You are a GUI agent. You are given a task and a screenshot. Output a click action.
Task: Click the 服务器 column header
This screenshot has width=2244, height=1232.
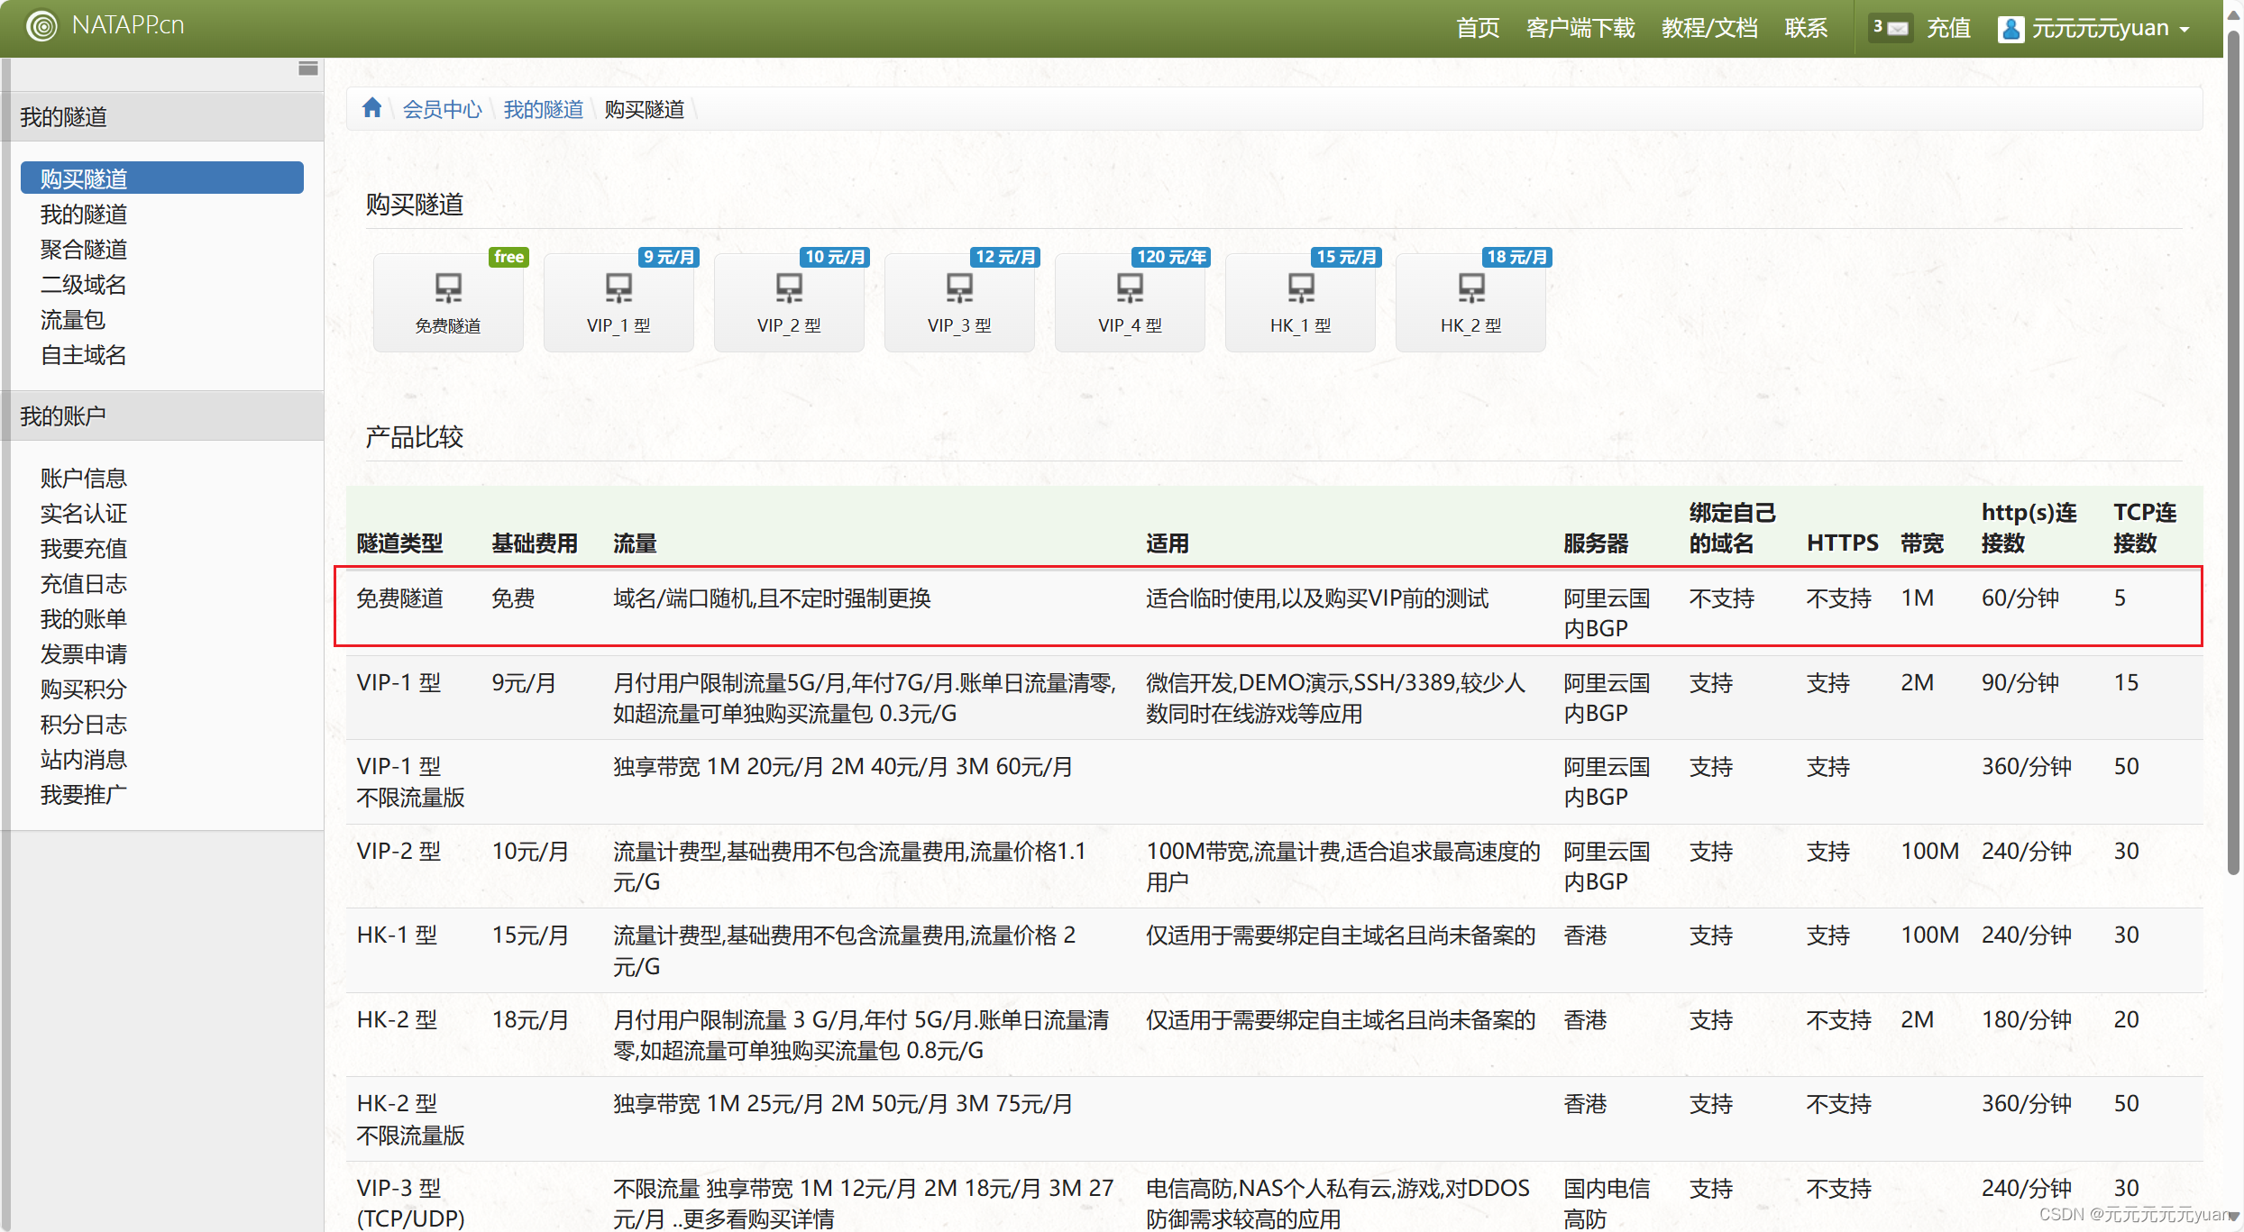click(1596, 543)
